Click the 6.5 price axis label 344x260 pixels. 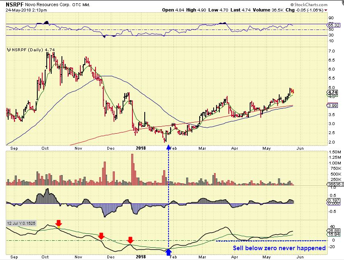pos(332,60)
